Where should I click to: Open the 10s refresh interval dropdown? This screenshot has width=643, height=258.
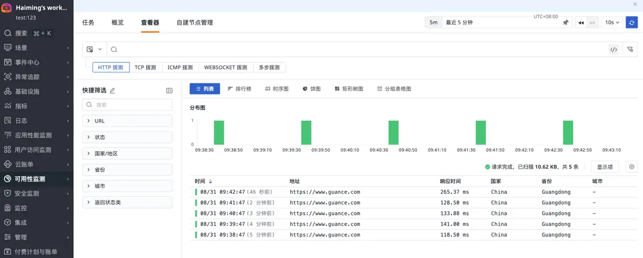613,22
